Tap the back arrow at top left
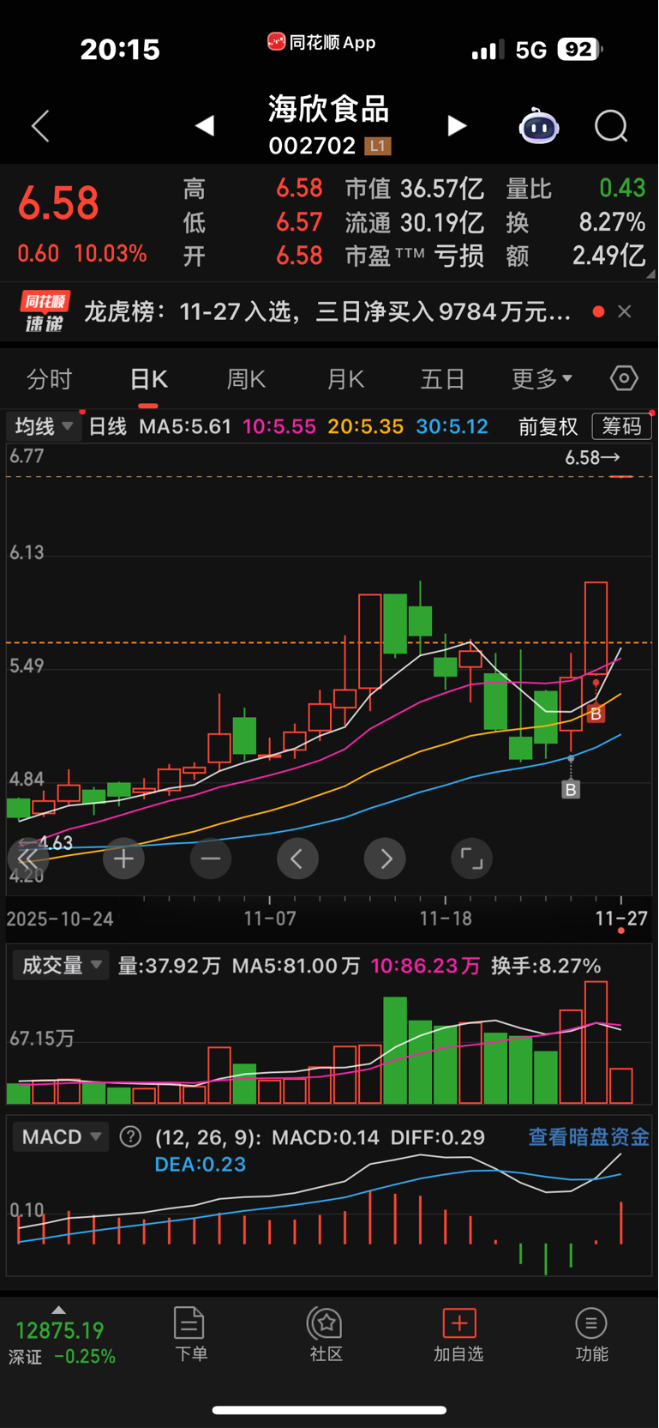659x1428 pixels. point(40,126)
